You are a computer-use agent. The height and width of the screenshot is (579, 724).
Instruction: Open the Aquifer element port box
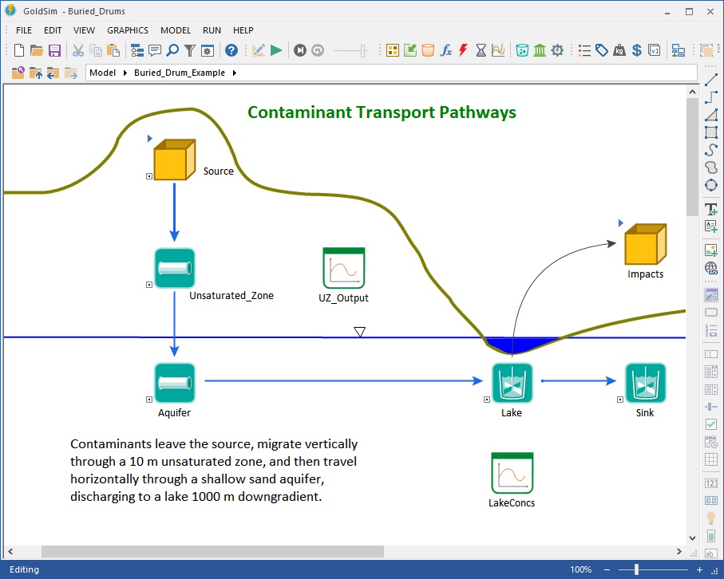[149, 400]
